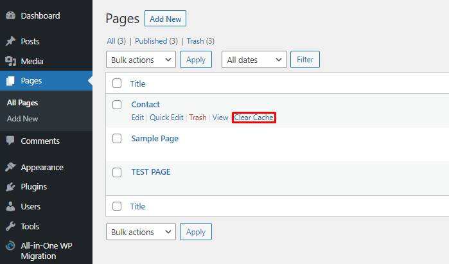This screenshot has width=449, height=264.
Task: Click the Comments speech bubble icon
Action: click(10, 141)
